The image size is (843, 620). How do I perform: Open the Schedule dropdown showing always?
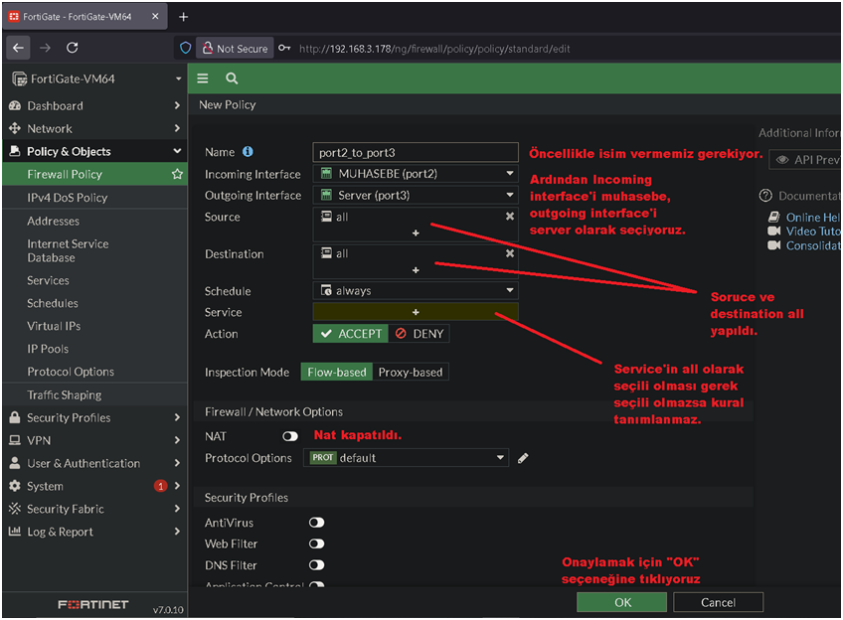coord(416,291)
